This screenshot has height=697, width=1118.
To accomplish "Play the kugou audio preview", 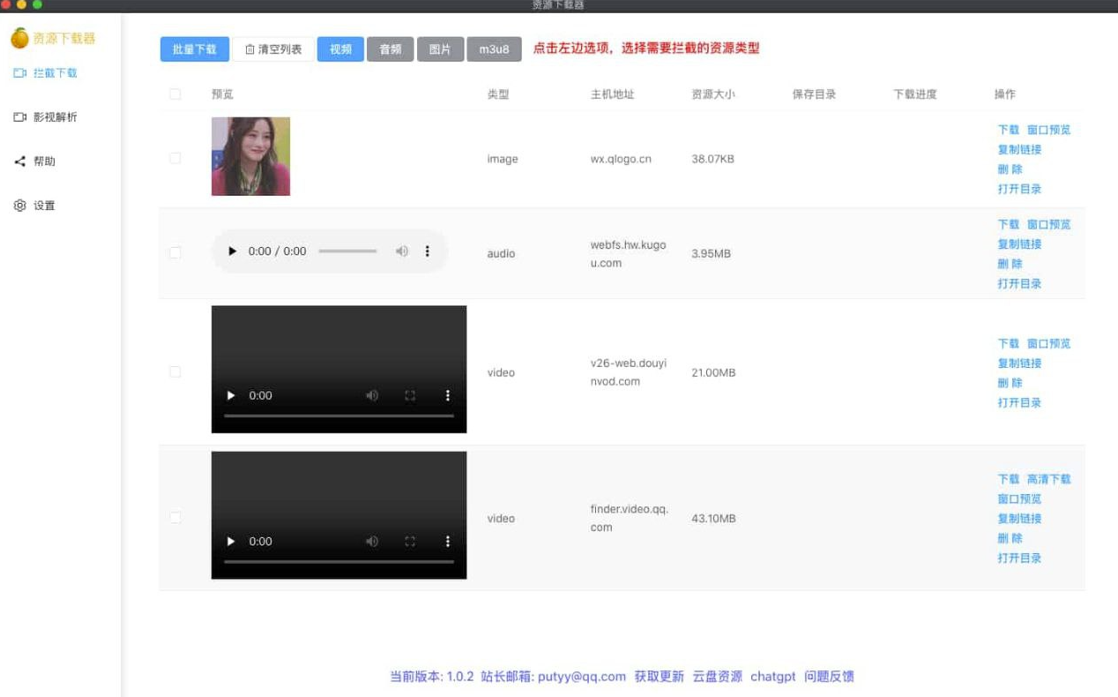I will 232,251.
